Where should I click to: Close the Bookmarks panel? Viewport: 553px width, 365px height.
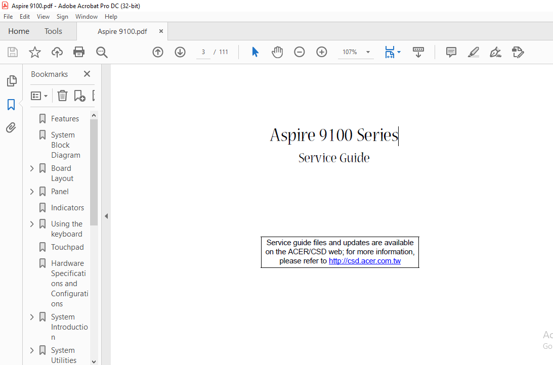[87, 74]
